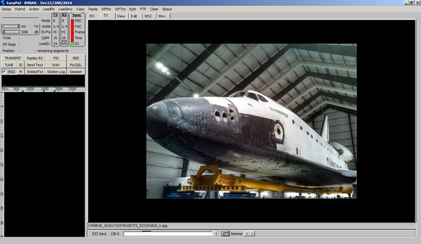Click the TX LeadIn value 24
This screenshot has width=421, height=244.
tap(55, 44)
